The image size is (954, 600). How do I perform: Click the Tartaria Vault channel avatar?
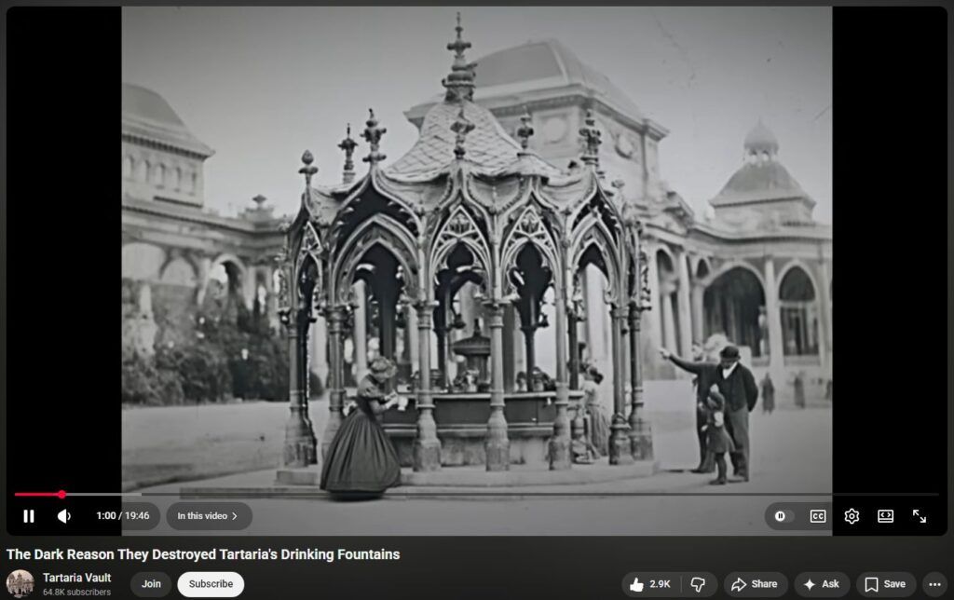pos(20,584)
